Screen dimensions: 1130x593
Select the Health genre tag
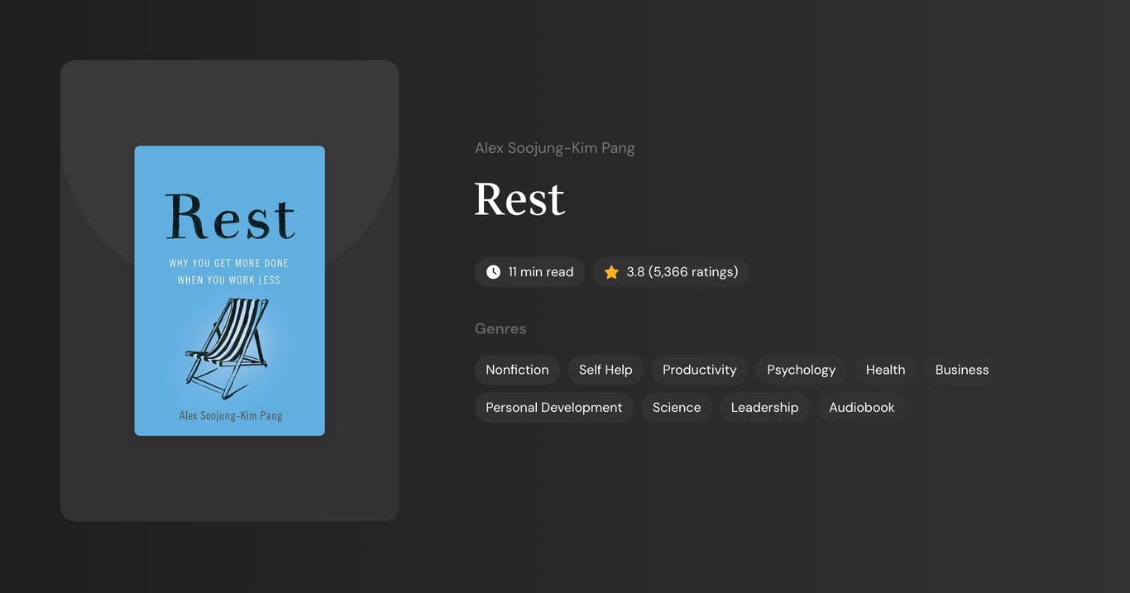pyautogui.click(x=885, y=370)
